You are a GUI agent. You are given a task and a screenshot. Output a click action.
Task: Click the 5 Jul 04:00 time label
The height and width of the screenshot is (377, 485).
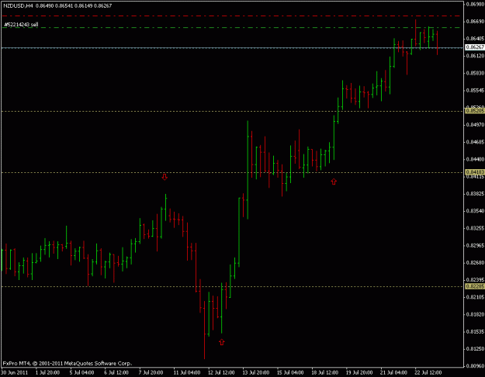82,372
